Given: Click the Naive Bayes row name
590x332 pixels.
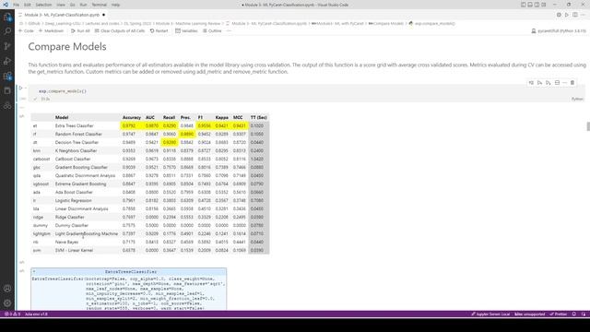Looking at the screenshot, I should click(x=66, y=242).
